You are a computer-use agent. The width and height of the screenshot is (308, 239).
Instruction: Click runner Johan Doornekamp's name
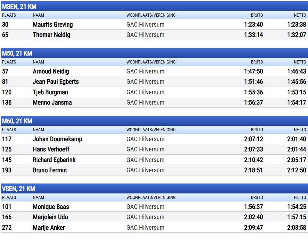coord(57,139)
